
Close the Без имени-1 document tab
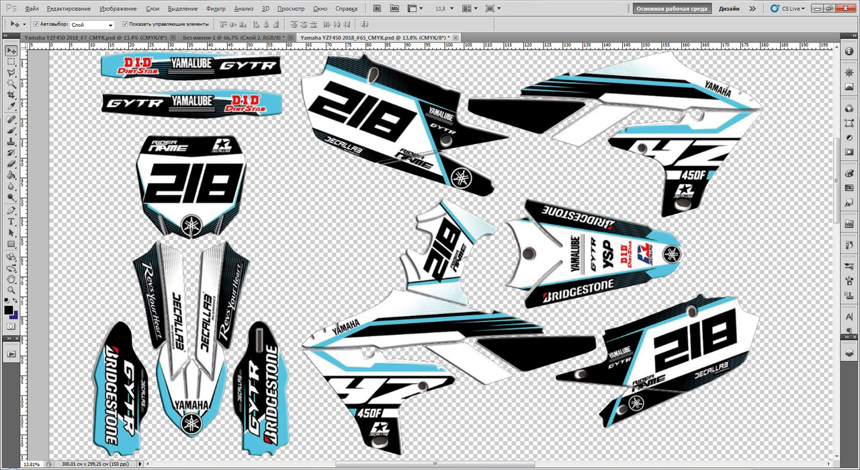tap(291, 37)
